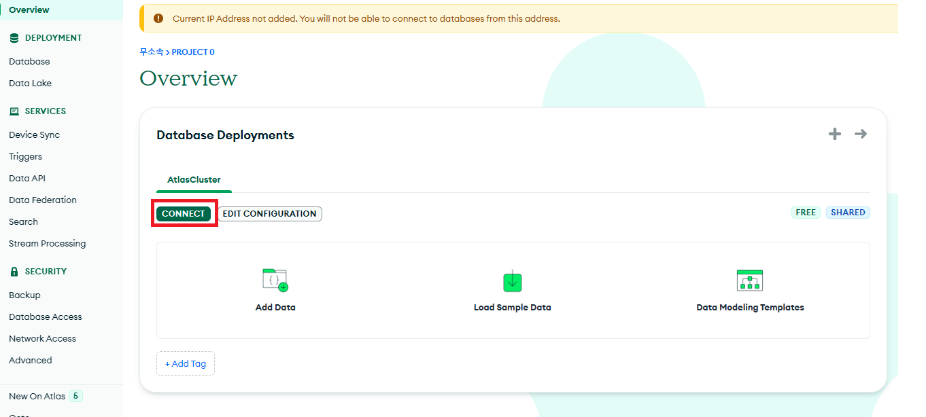Open Triggers in the sidebar
Viewport: 926px width, 417px height.
click(25, 156)
